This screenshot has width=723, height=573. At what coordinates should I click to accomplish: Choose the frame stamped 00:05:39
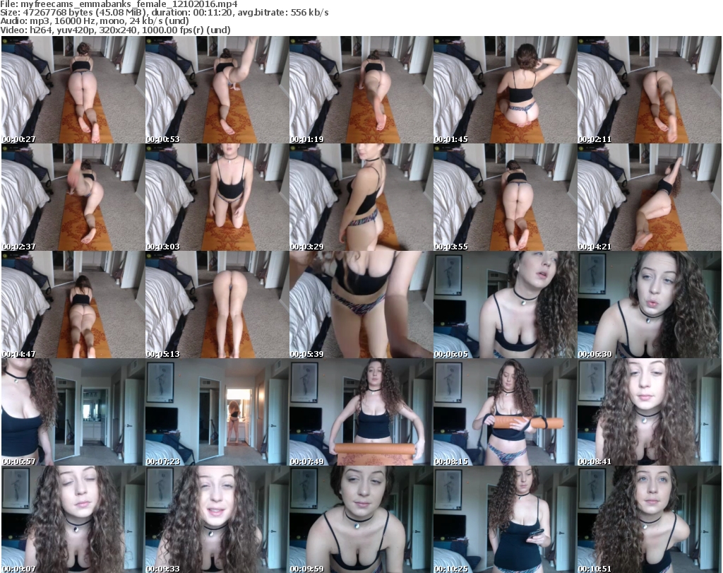tap(361, 305)
